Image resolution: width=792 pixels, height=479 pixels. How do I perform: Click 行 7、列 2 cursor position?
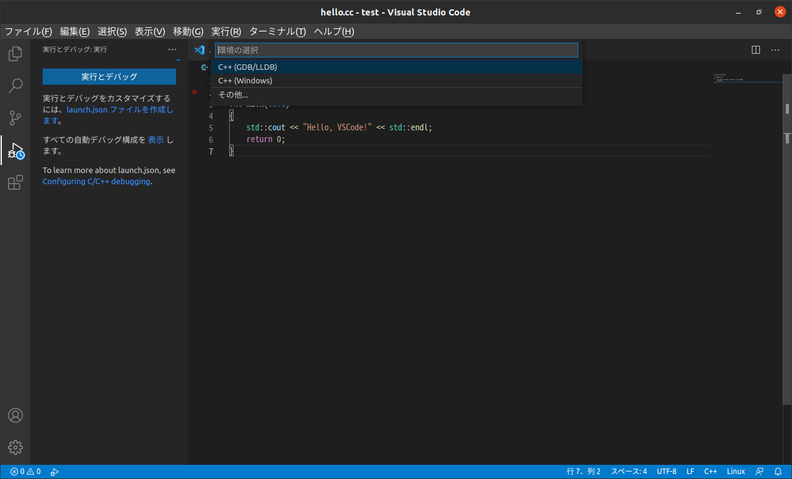point(584,472)
